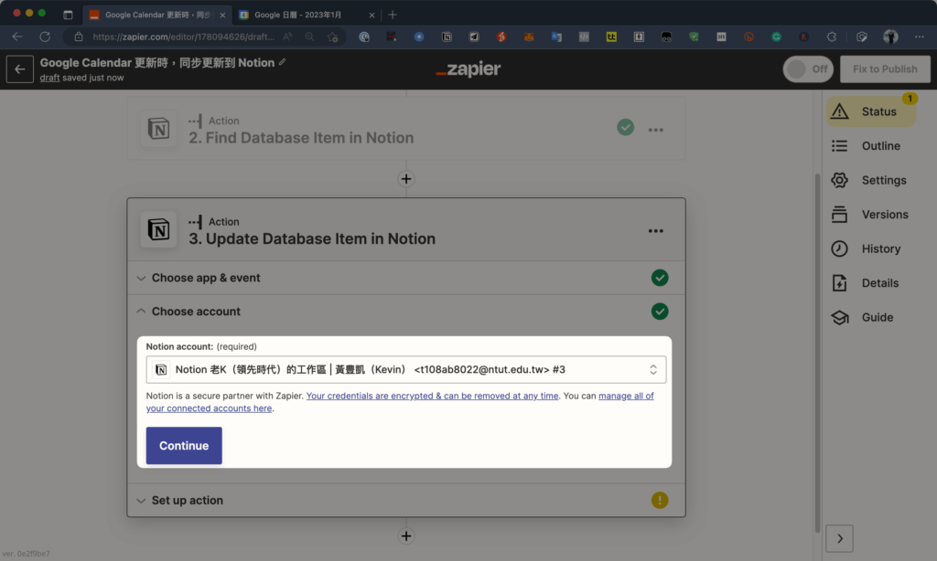Expand the Set up action section

405,500
